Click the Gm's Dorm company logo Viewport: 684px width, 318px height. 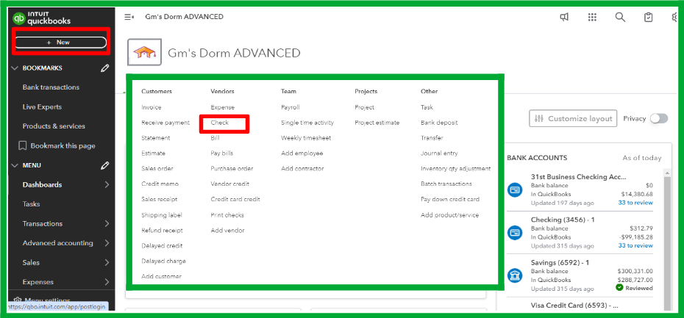click(x=144, y=52)
